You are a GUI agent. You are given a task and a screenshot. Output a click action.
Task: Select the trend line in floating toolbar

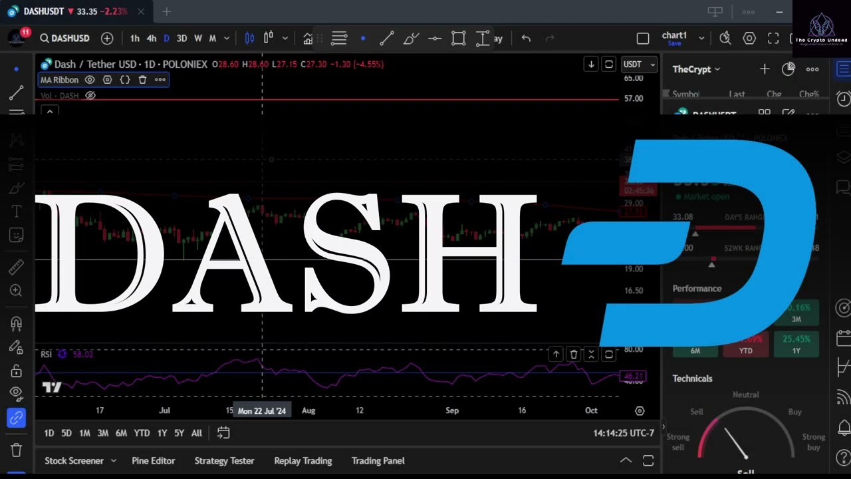pyautogui.click(x=386, y=39)
